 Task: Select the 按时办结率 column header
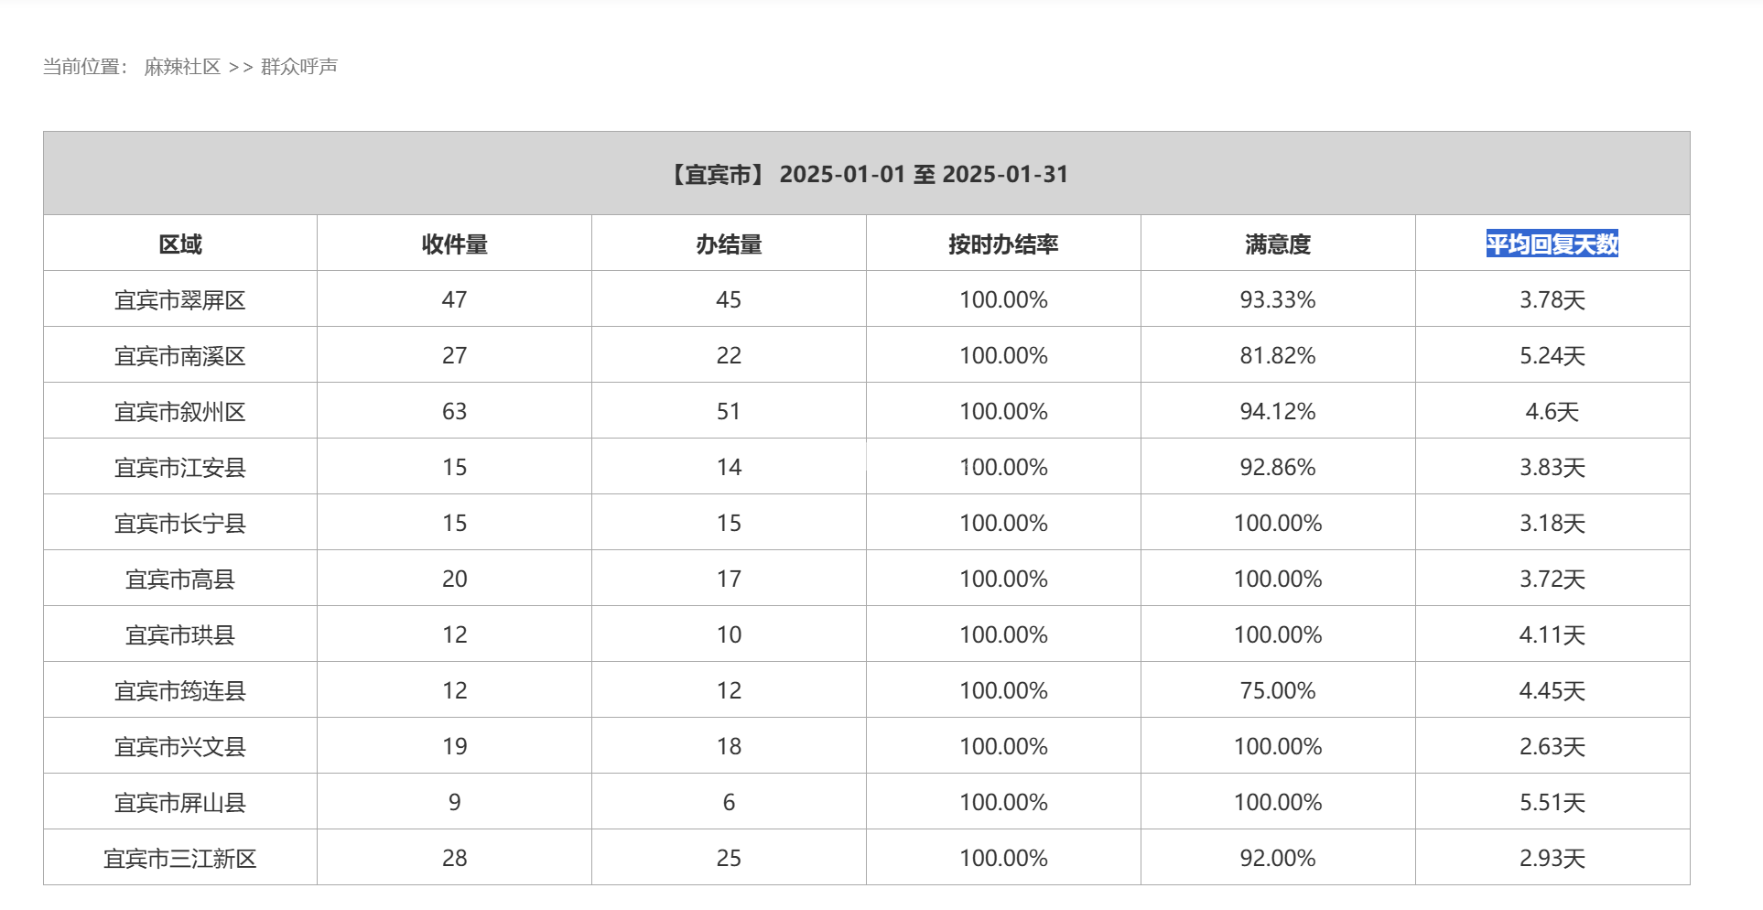pos(1003,244)
